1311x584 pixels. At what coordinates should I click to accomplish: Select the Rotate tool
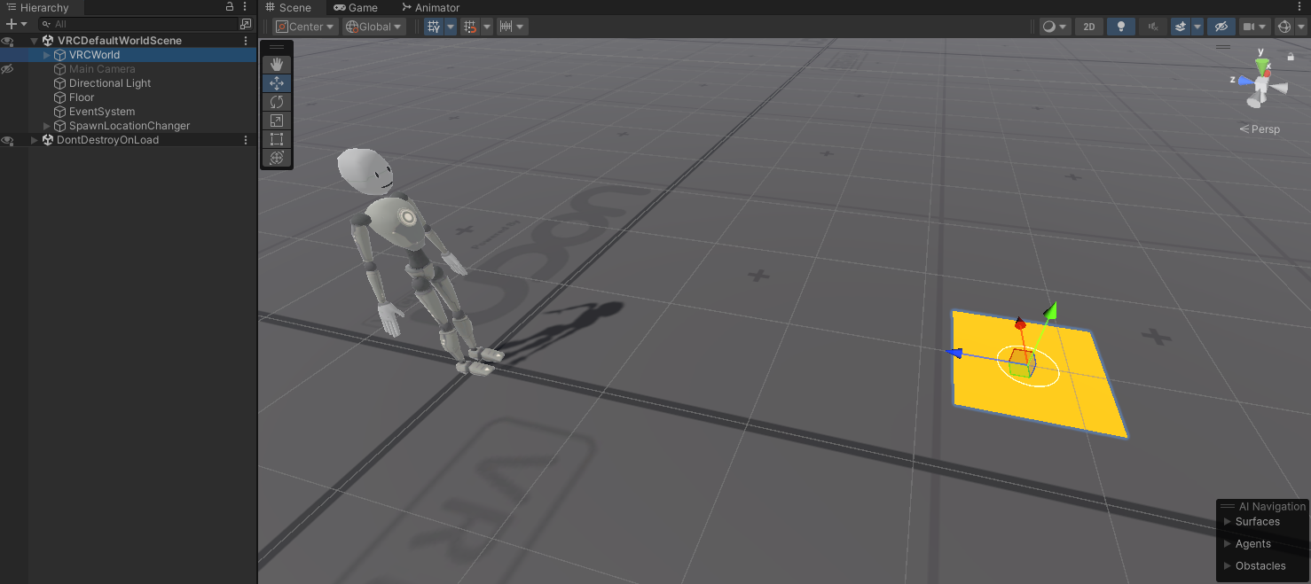click(277, 102)
